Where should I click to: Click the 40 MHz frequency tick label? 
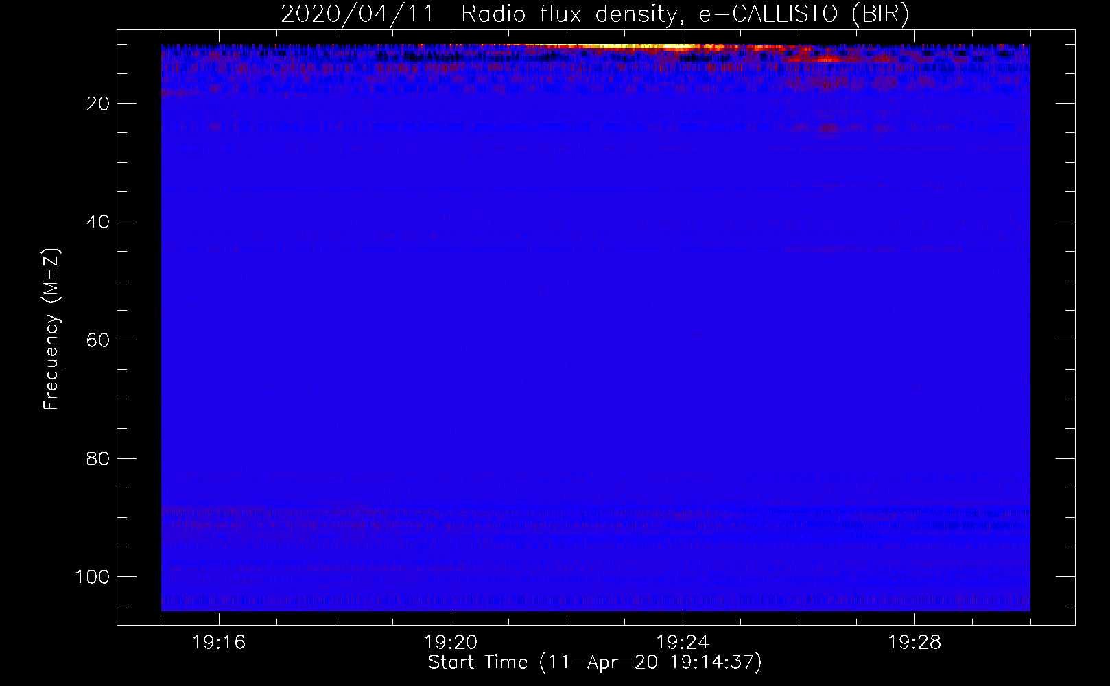click(98, 222)
